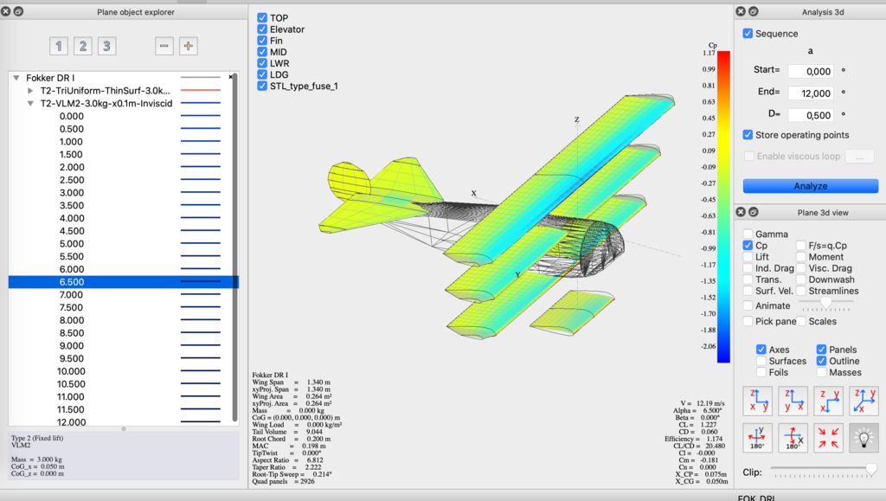Select the 7.000 operating point
Viewport: 886px width, 501px height.
pos(71,295)
